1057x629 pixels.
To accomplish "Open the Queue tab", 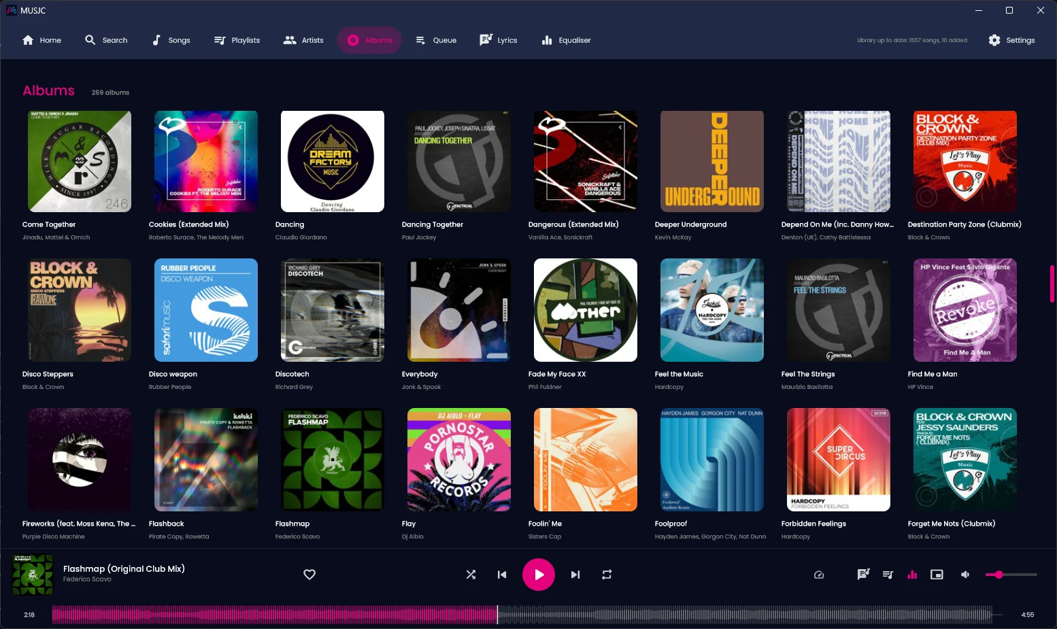I will point(436,40).
